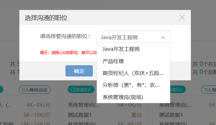This screenshot has width=216, height=125.
Task: Open 测试数据1 job with 面议 salary
Action: 80,115
